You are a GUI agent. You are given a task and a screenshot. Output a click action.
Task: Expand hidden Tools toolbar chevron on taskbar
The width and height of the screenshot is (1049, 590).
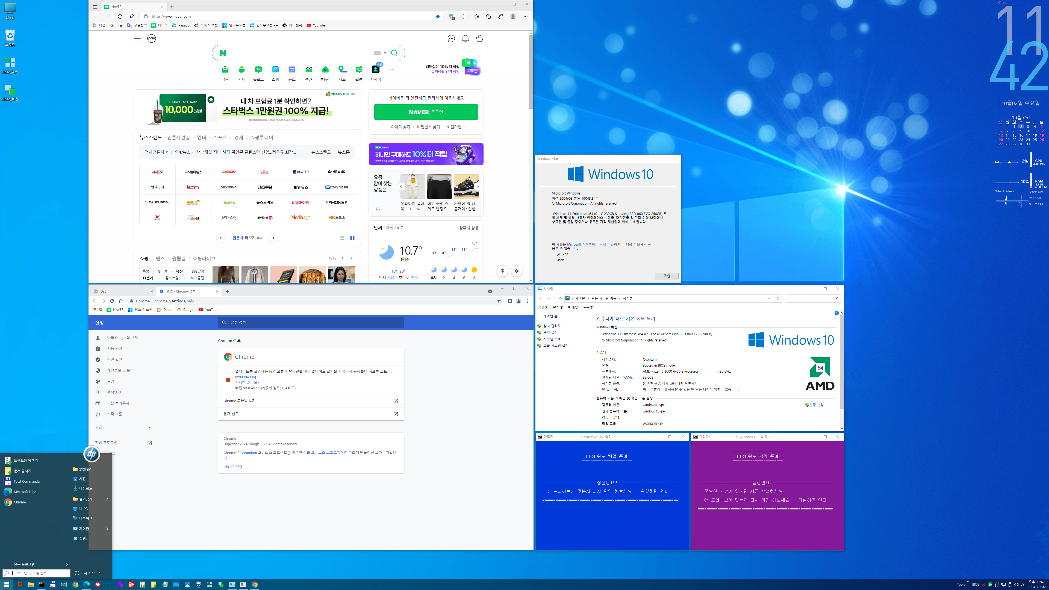[968, 582]
